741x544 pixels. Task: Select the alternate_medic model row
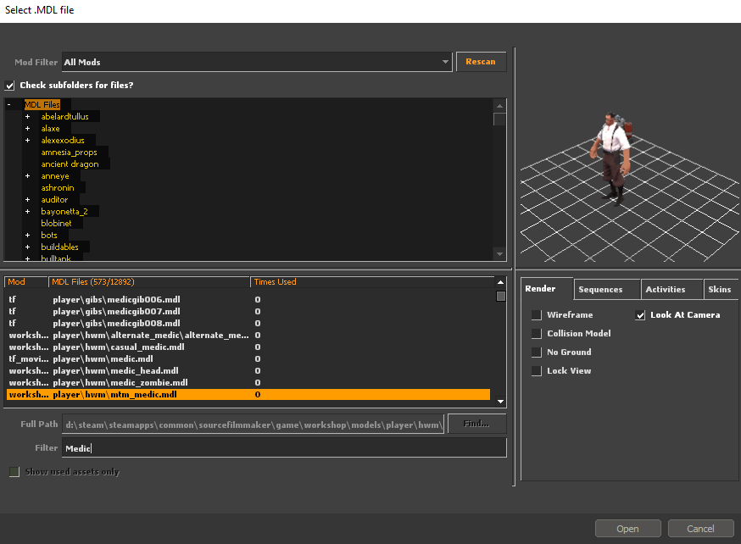(x=248, y=335)
